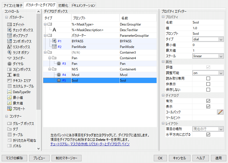The image size is (228, 163).
Task: Toggle the 水平方向に広げる checkbox
Action: pyautogui.click(x=208, y=134)
